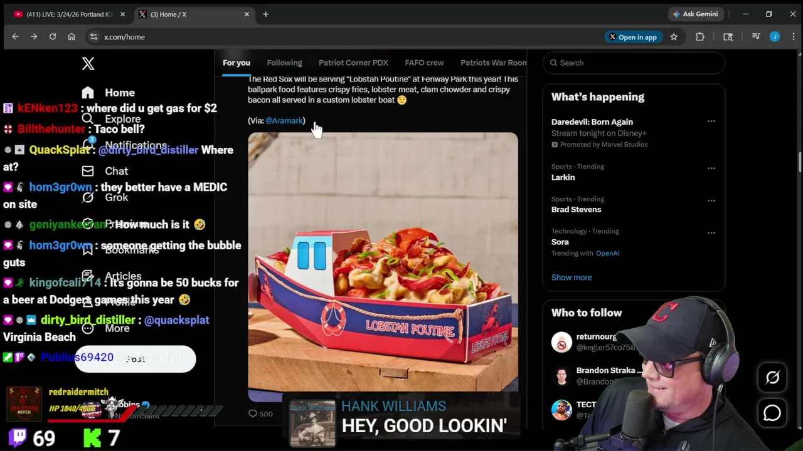
Task: Click Show more under What's happening
Action: click(572, 277)
